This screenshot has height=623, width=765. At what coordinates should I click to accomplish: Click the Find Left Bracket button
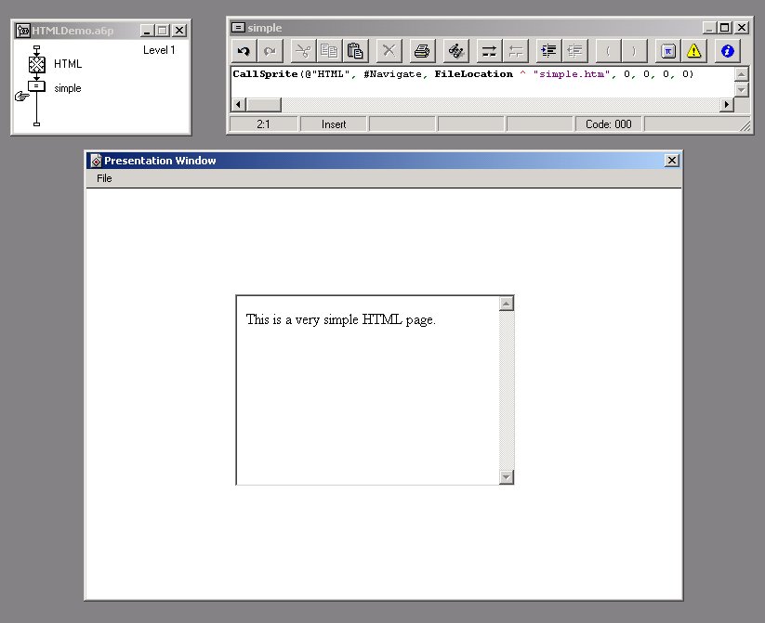click(x=608, y=51)
